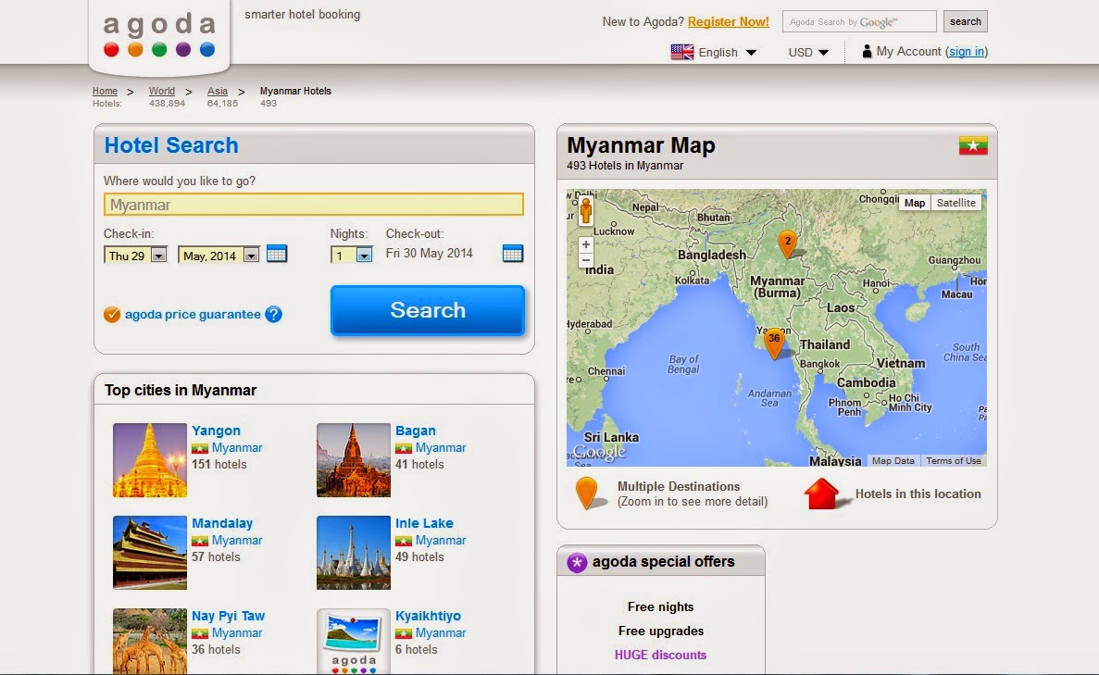Screen dimensions: 1099x675
Task: Open the Mandalay palace thumbnail
Action: pyautogui.click(x=150, y=553)
